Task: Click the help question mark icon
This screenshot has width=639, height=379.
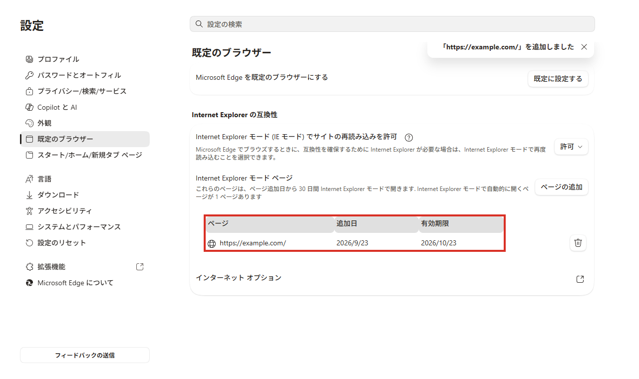Action: (x=409, y=138)
